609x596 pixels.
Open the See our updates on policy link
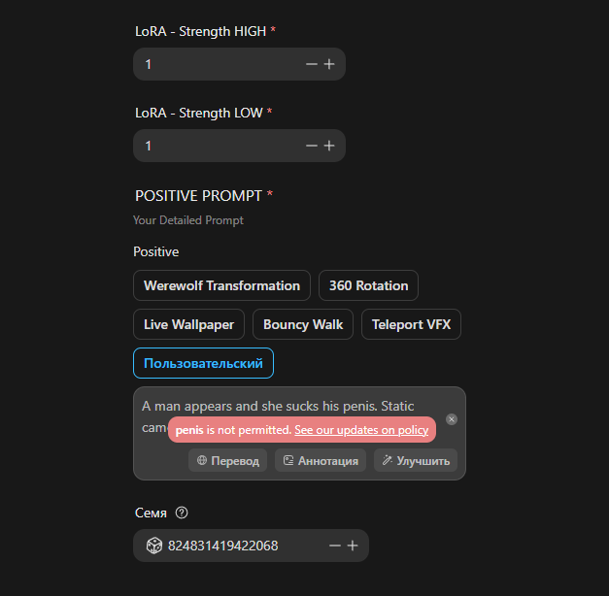click(361, 430)
